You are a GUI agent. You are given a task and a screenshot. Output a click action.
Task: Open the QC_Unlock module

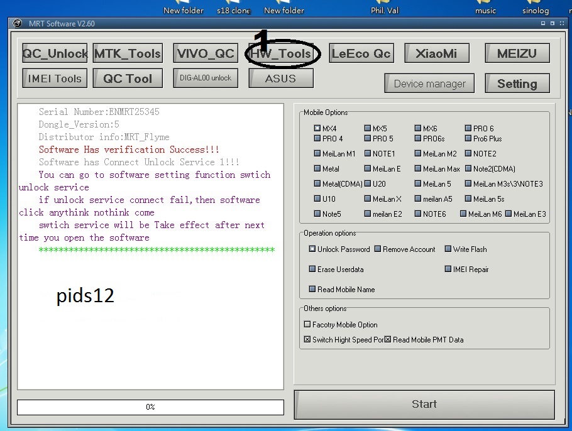[55, 53]
